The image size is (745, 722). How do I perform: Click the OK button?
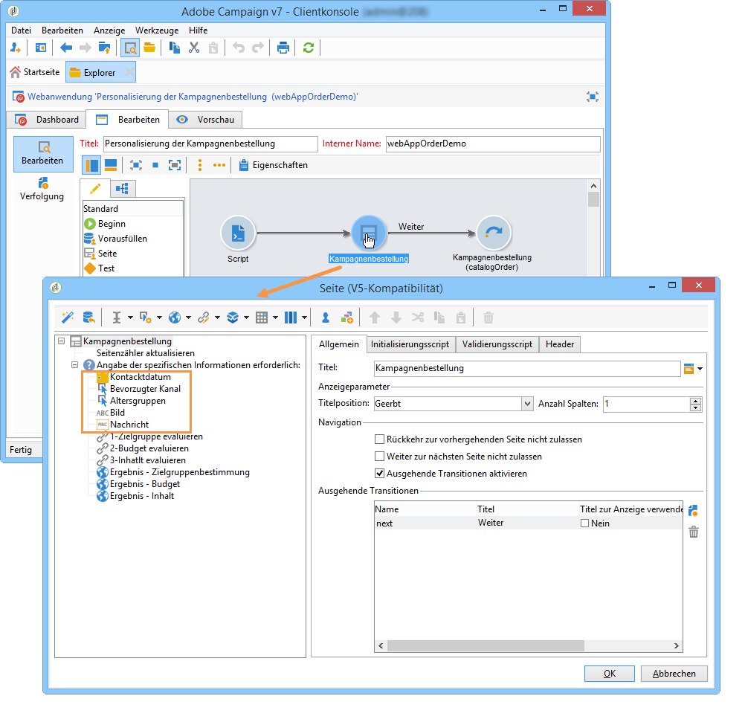pos(610,674)
